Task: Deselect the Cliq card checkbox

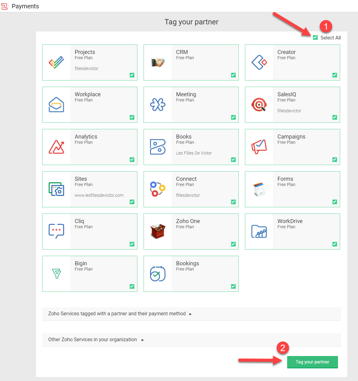Action: (132, 244)
